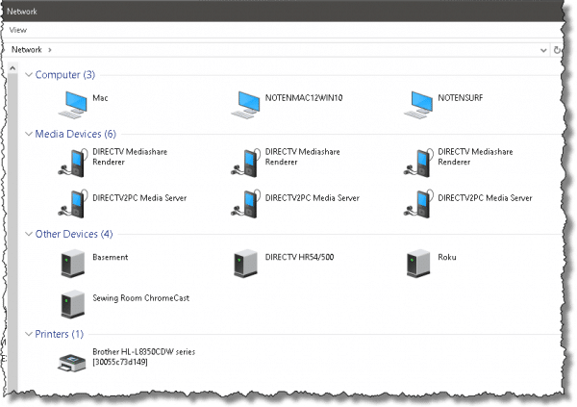Open the View ribbon tab
This screenshot has height=407, width=577.
click(18, 30)
